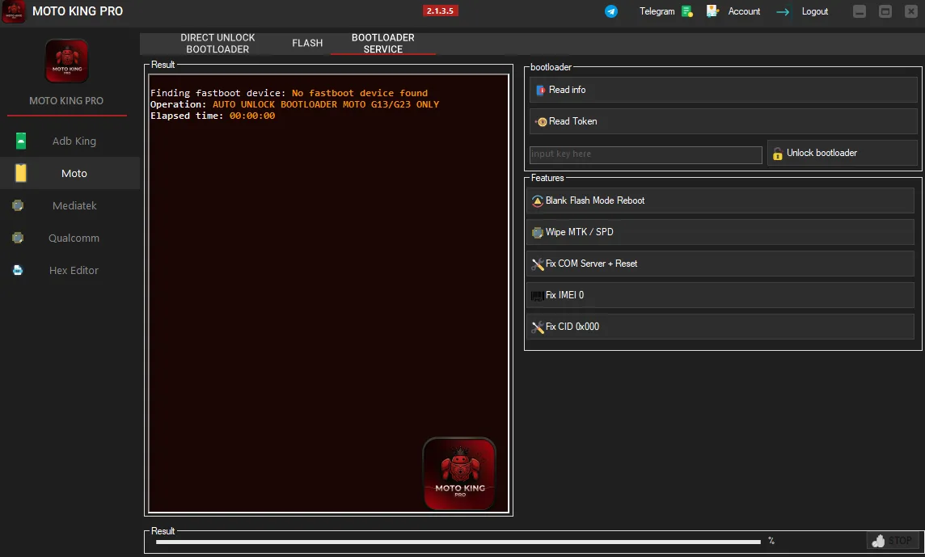Focus the input key here field
The image size is (925, 557).
click(x=646, y=154)
